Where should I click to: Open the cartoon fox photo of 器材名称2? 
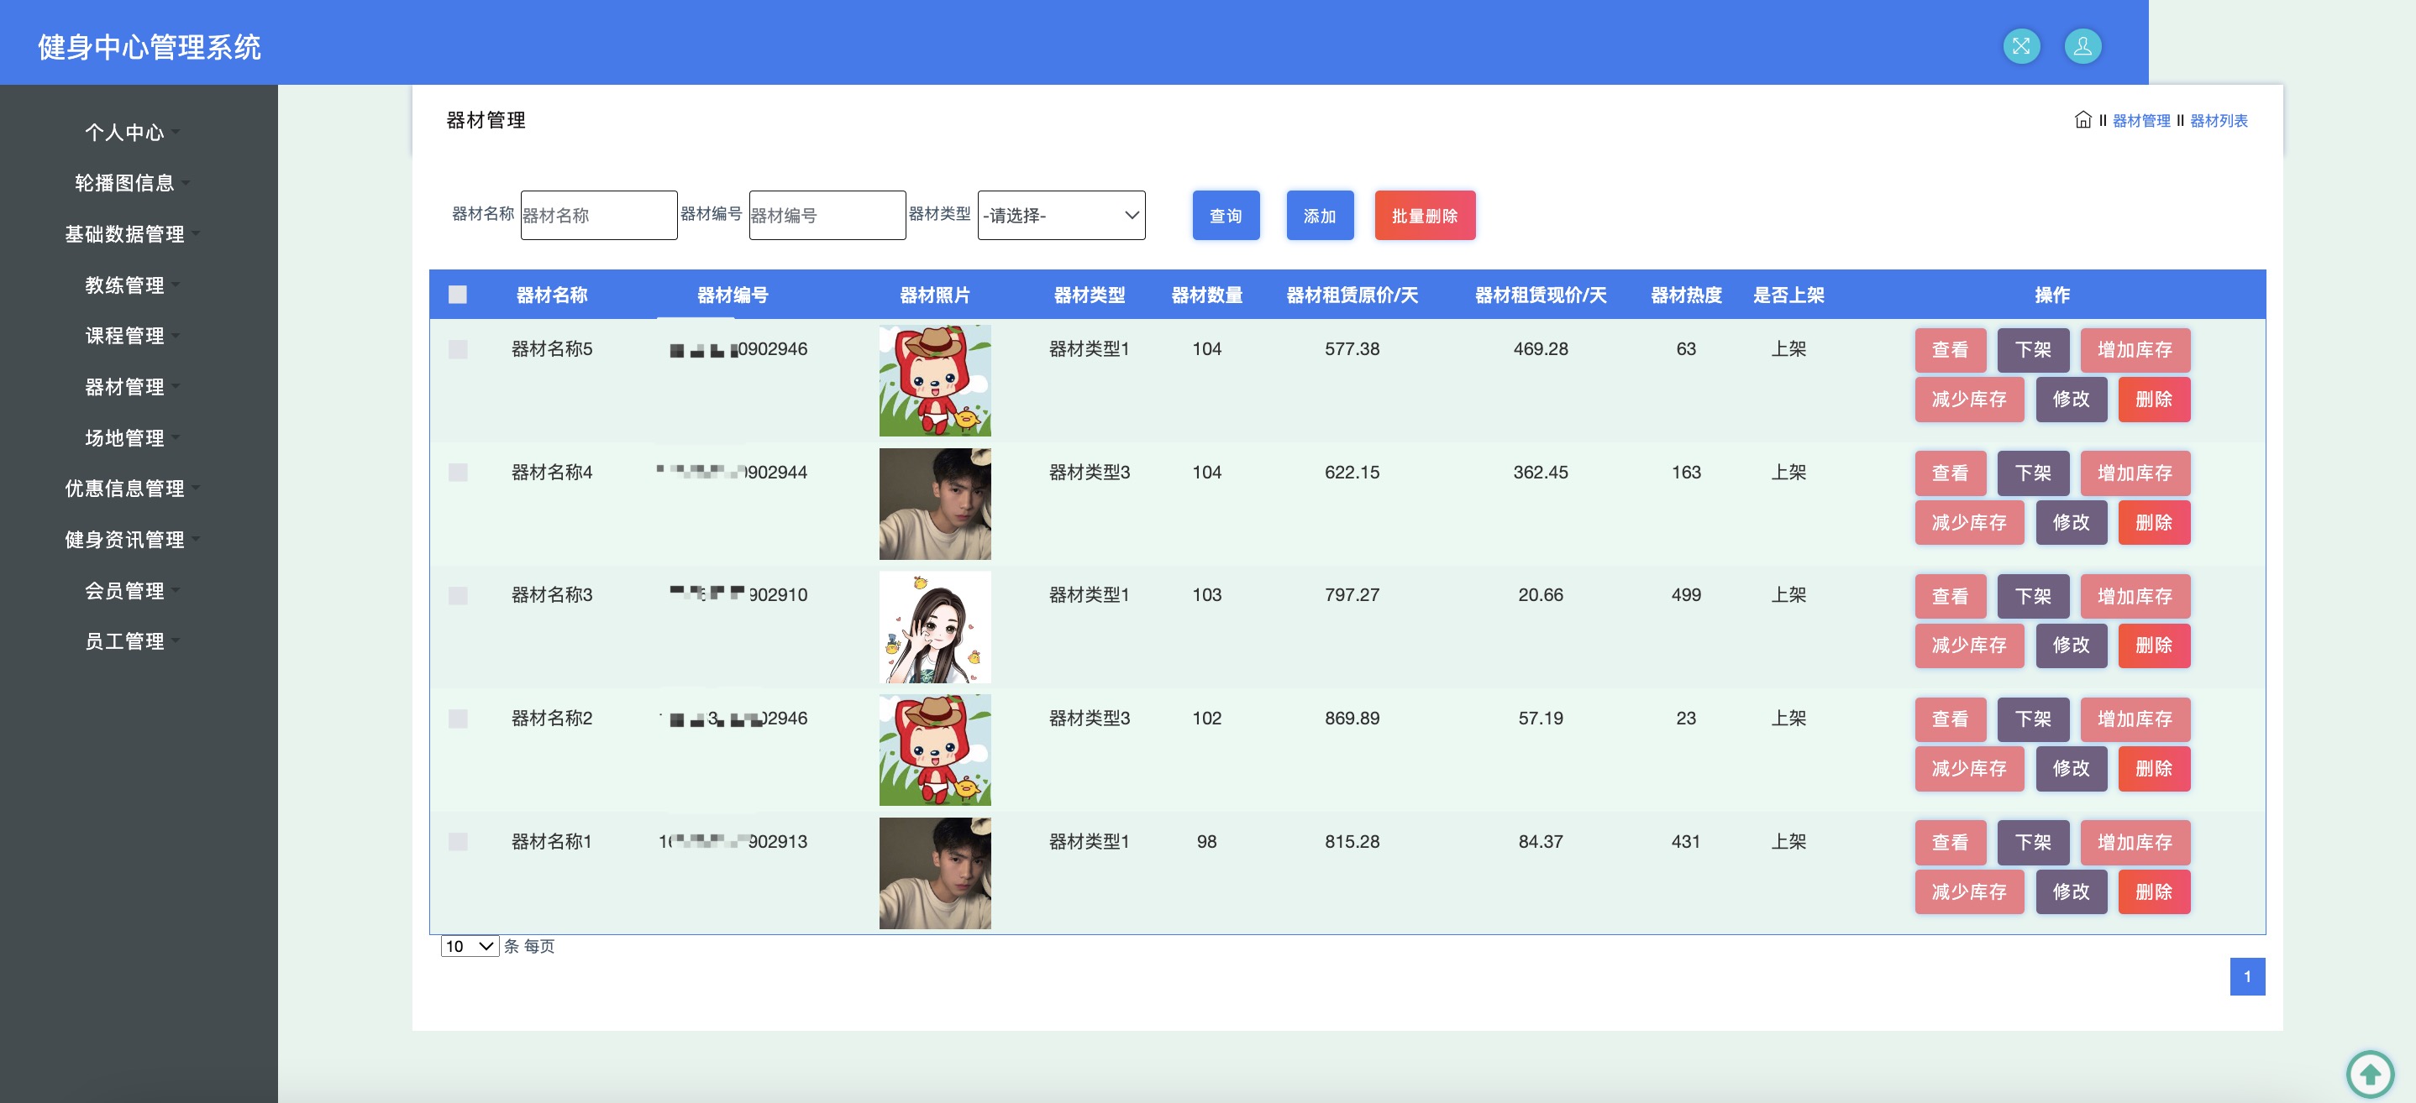pyautogui.click(x=934, y=750)
